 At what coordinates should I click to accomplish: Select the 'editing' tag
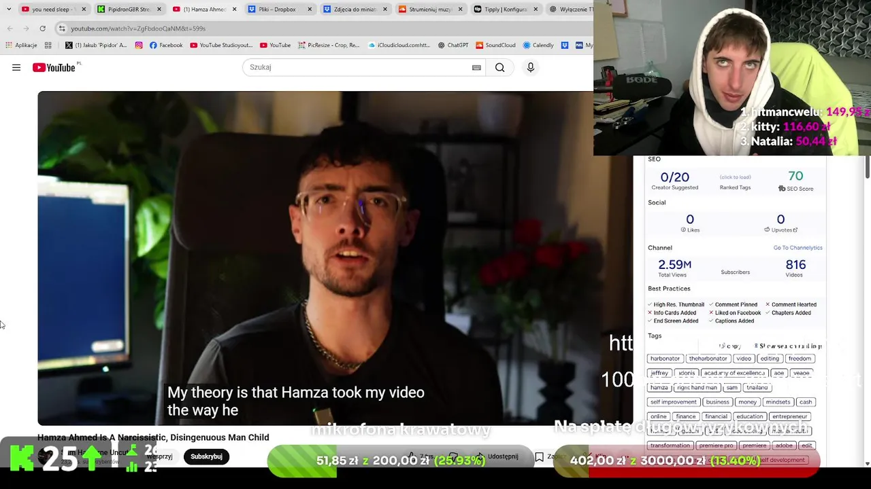770,359
